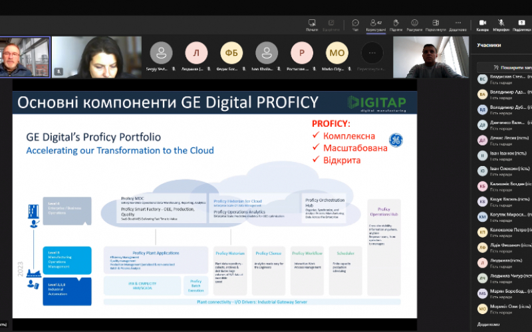The image size is (532, 332).
Task: Click the КБ avatar in participants list
Action: point(483,186)
